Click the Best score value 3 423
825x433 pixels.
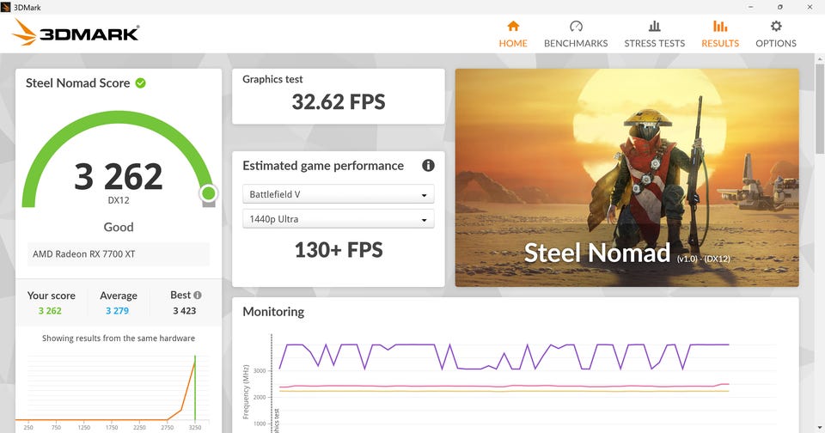point(185,310)
